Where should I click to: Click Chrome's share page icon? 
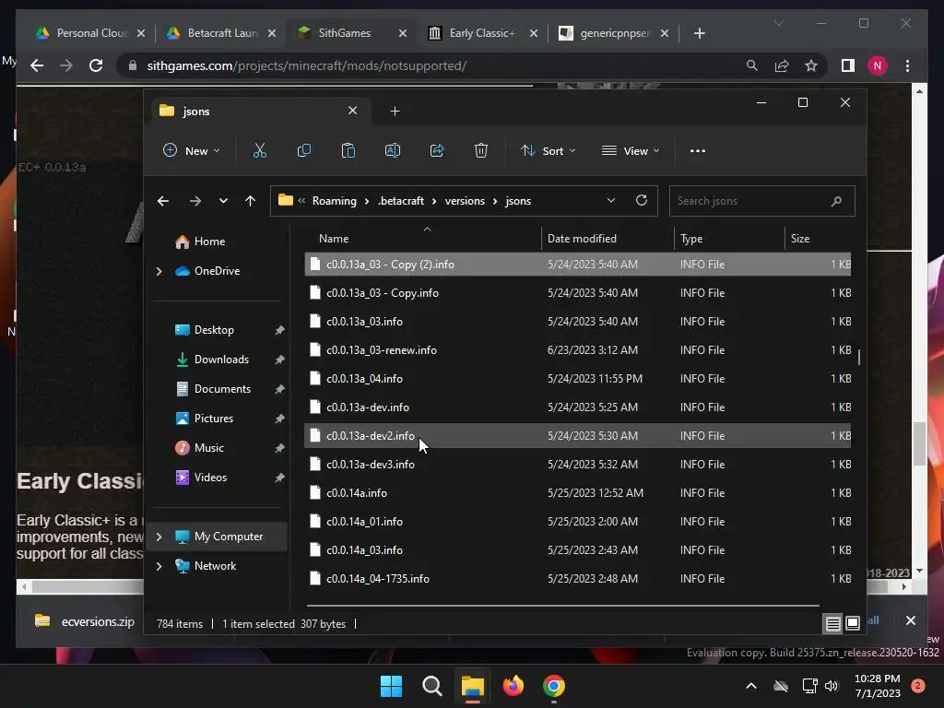(x=782, y=65)
